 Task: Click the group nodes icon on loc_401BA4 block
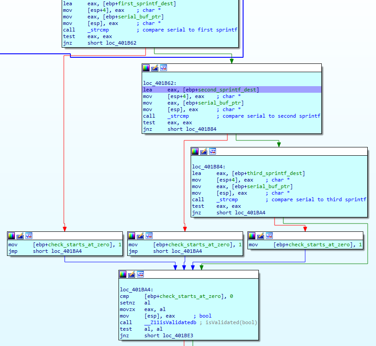click(140, 274)
